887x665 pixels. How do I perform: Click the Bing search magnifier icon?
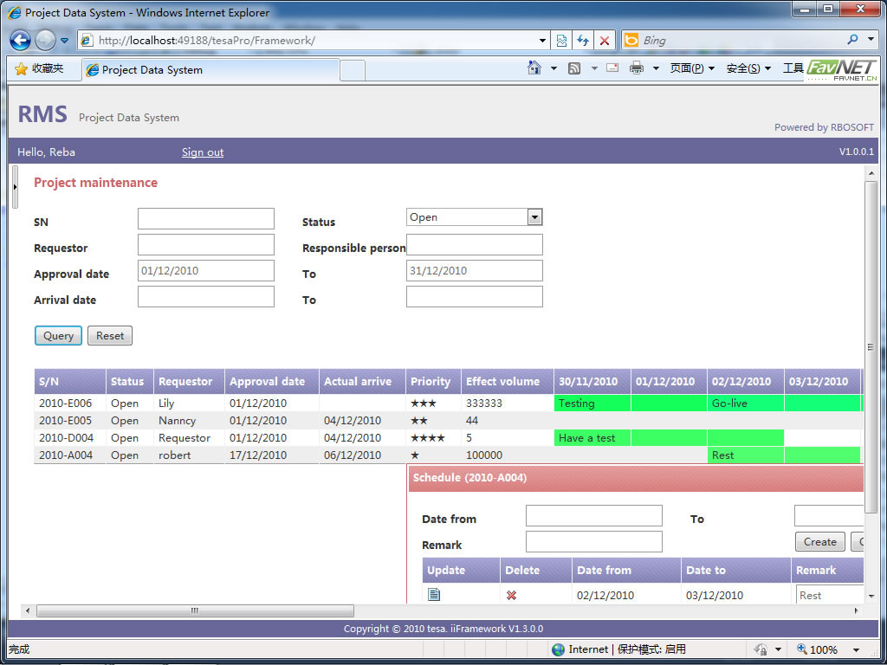coord(852,40)
